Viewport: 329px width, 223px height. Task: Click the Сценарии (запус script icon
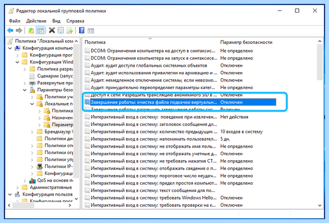click(32, 76)
